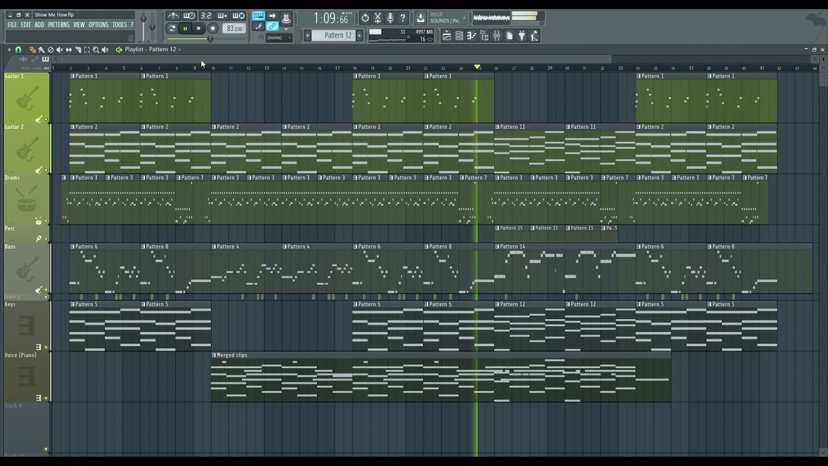Click the scissors one-click audio recording icon
The image size is (828, 466).
click(378, 18)
